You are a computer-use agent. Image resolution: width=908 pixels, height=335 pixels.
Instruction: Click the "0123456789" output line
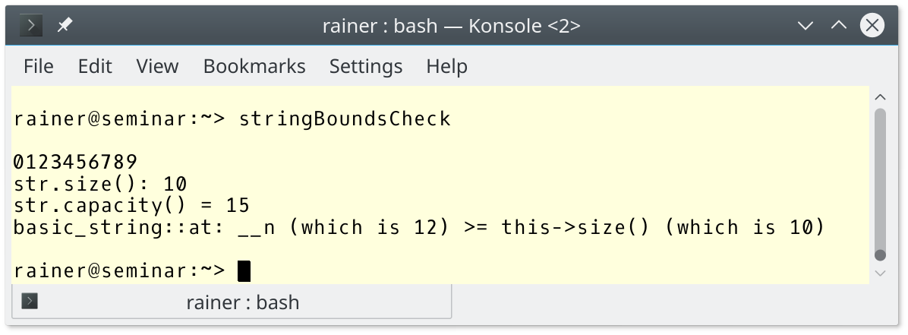pyautogui.click(x=75, y=162)
